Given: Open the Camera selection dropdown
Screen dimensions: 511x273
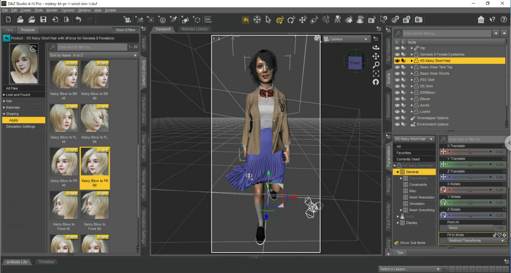Looking at the screenshot, I should [346, 39].
